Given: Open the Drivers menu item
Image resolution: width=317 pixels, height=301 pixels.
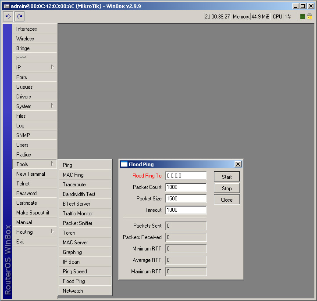Looking at the screenshot, I should pos(35,97).
